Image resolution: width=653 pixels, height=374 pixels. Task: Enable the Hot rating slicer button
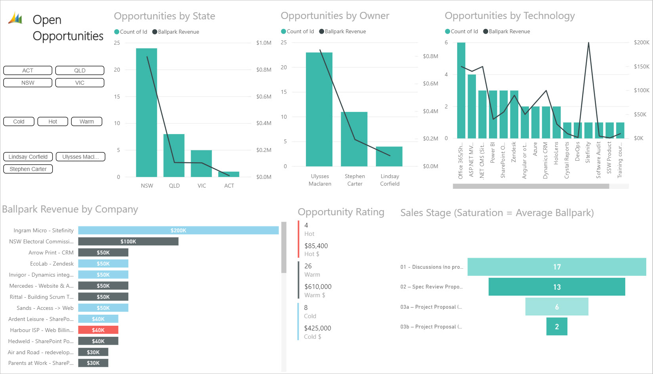click(x=53, y=122)
